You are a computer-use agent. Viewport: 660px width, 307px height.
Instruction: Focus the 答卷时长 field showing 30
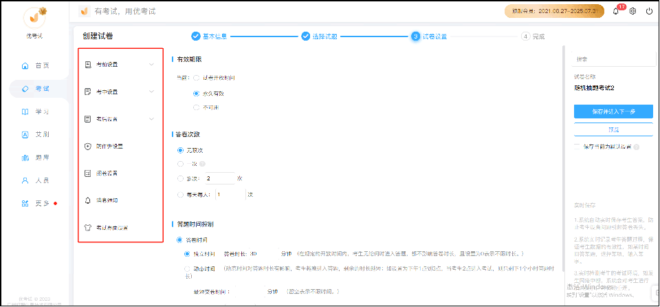coord(263,254)
